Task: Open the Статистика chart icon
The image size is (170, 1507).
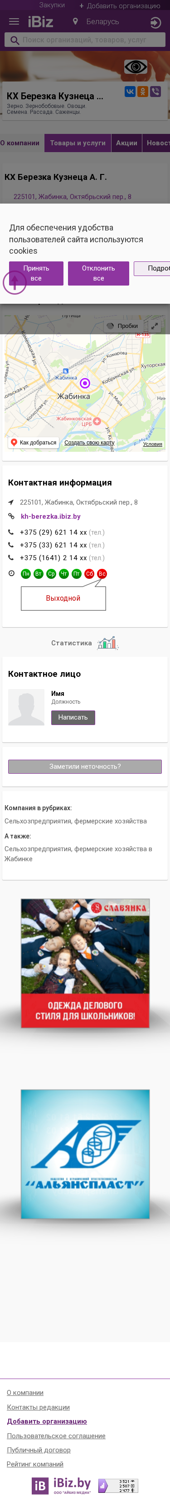Action: tap(108, 643)
